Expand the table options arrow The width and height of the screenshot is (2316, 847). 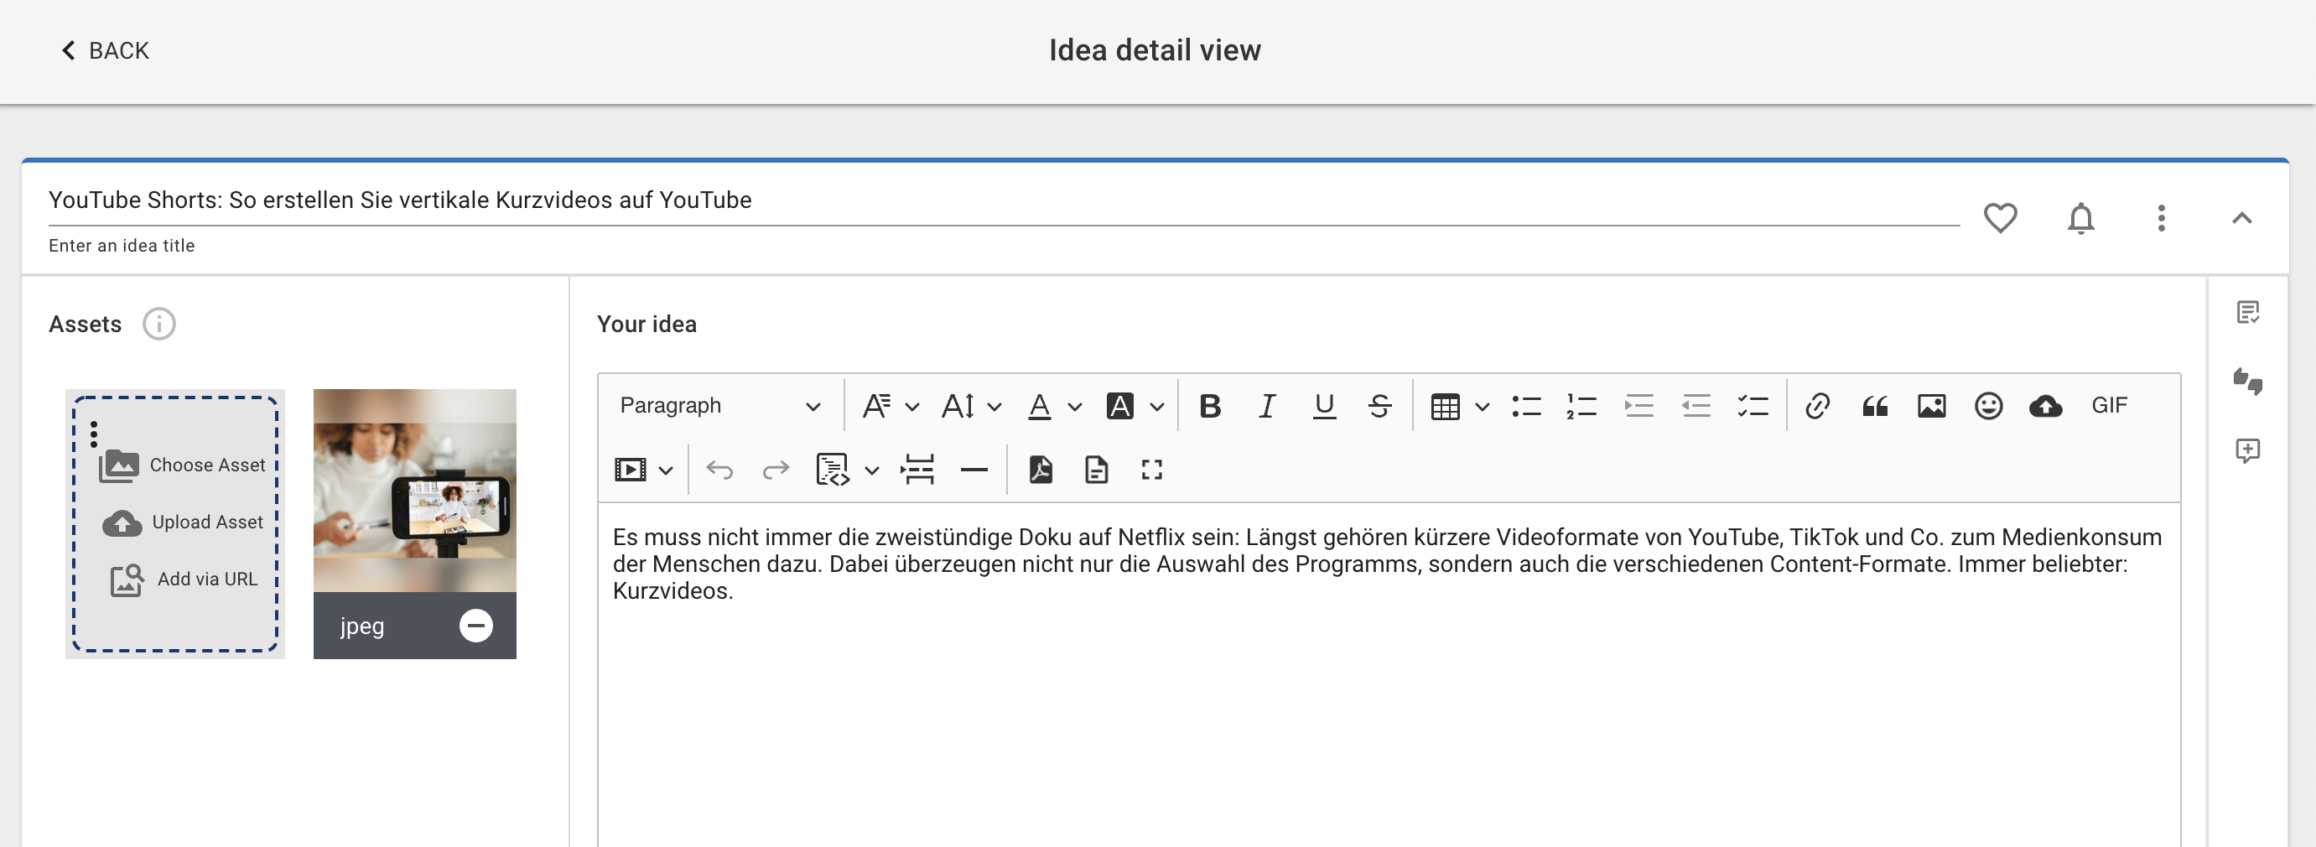click(1482, 407)
